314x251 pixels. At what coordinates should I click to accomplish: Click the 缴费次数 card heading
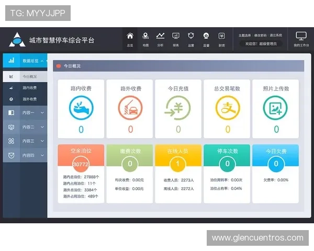click(130, 151)
